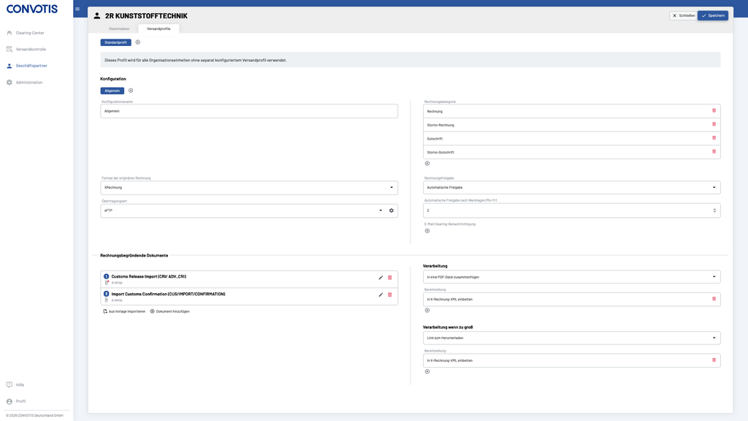Open the 'Link zum Herunterladen' dropdown
Viewport: 748px width, 421px height.
coord(571,338)
